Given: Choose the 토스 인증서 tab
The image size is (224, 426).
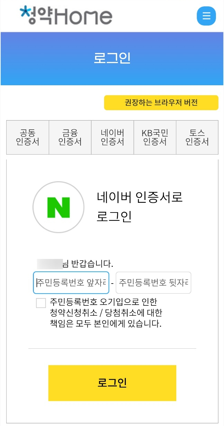Looking at the screenshot, I should click(x=197, y=137).
